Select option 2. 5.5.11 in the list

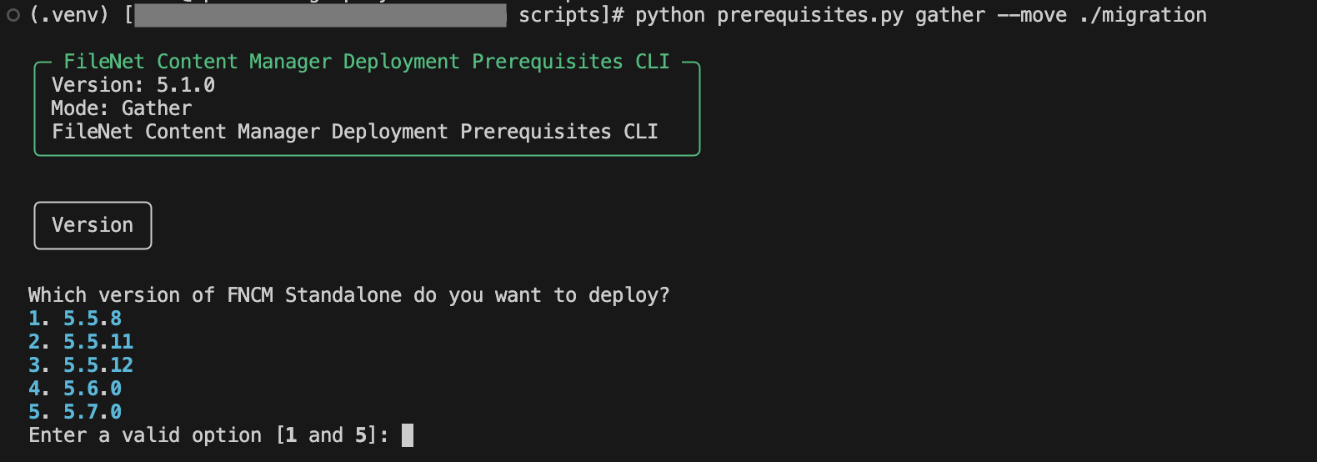[x=81, y=342]
